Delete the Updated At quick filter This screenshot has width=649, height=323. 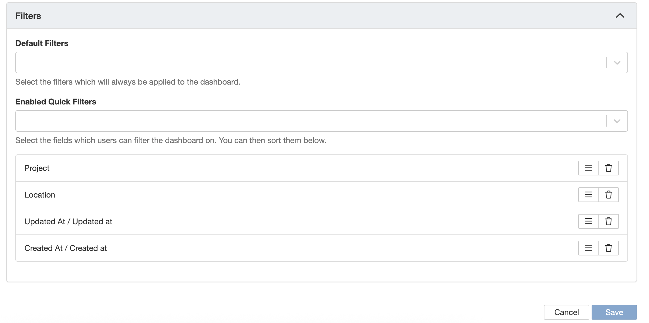point(608,221)
